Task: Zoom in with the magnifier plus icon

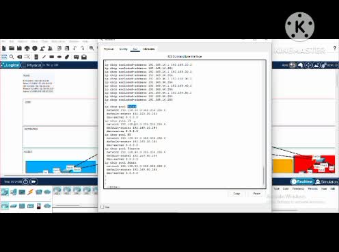Action: click(x=92, y=48)
